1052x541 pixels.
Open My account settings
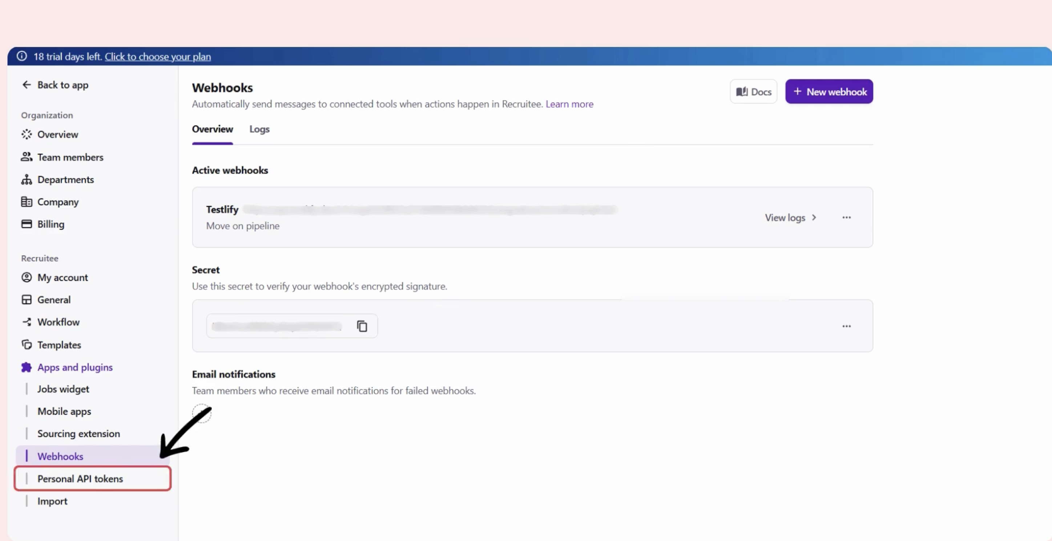62,278
